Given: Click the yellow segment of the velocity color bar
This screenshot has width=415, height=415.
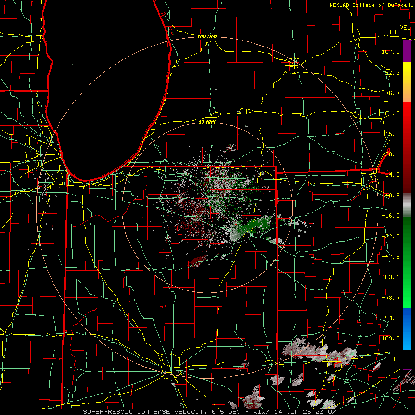Looking at the screenshot, I should (x=407, y=82).
